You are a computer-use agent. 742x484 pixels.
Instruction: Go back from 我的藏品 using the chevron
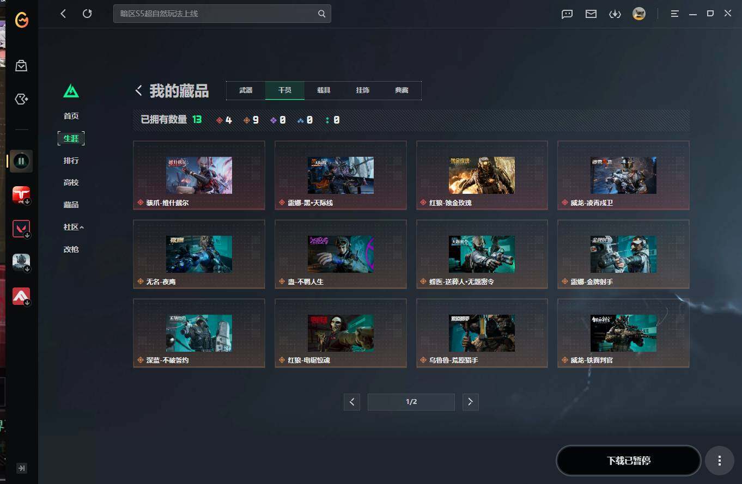coord(139,91)
